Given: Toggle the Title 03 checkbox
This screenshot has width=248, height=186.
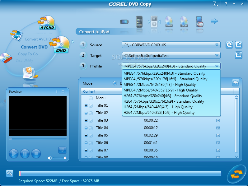Looking at the screenshot, I should pos(91,120).
